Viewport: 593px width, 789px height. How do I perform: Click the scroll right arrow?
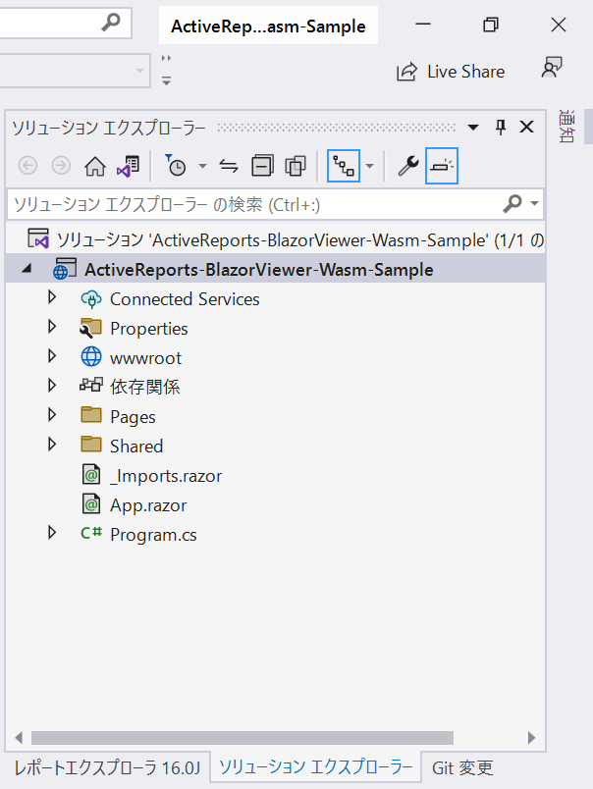(x=531, y=738)
